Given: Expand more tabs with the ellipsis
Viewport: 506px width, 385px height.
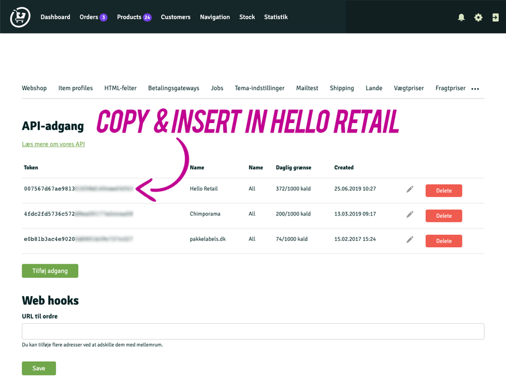Looking at the screenshot, I should 475,89.
